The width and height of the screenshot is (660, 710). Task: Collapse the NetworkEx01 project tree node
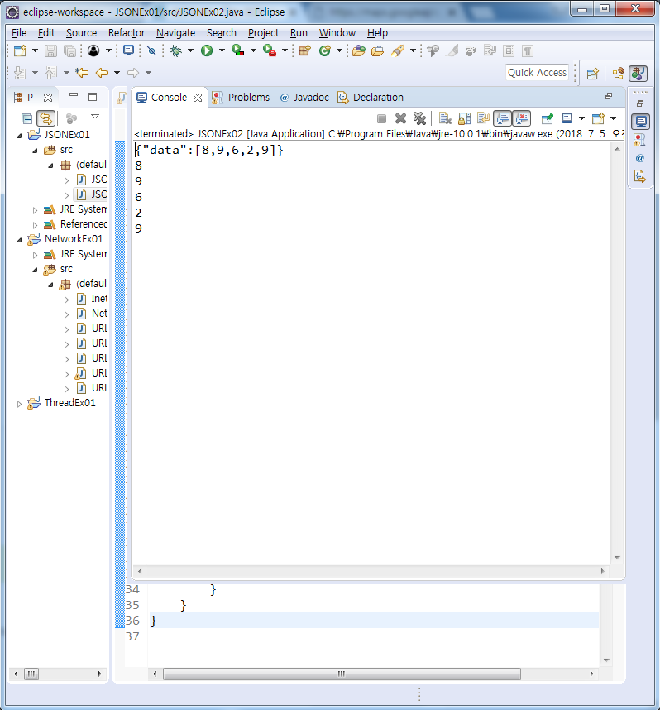point(19,239)
